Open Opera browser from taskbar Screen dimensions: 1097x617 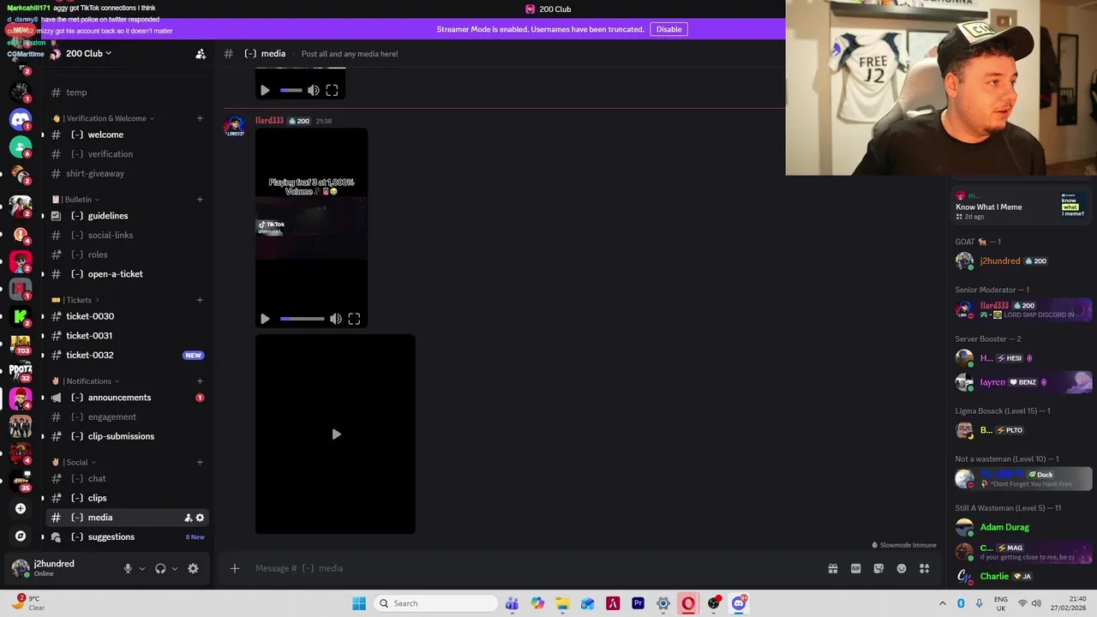point(688,603)
